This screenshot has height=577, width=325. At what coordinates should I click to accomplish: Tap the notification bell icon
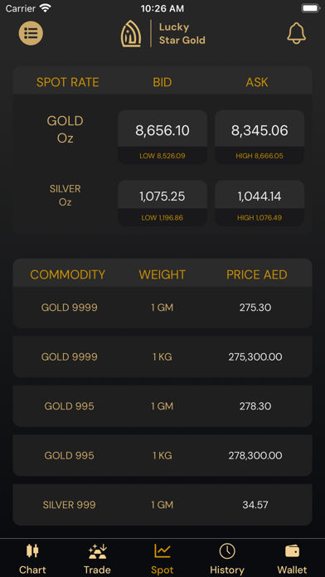[296, 33]
